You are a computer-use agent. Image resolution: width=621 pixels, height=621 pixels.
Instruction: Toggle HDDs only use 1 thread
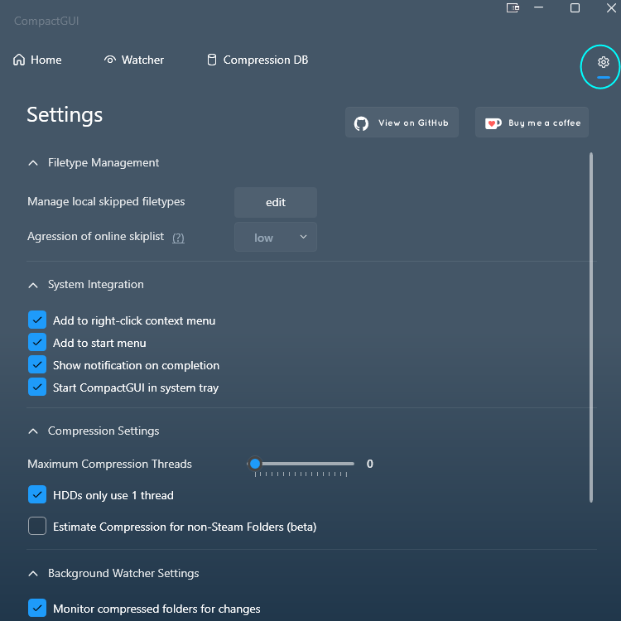37,494
